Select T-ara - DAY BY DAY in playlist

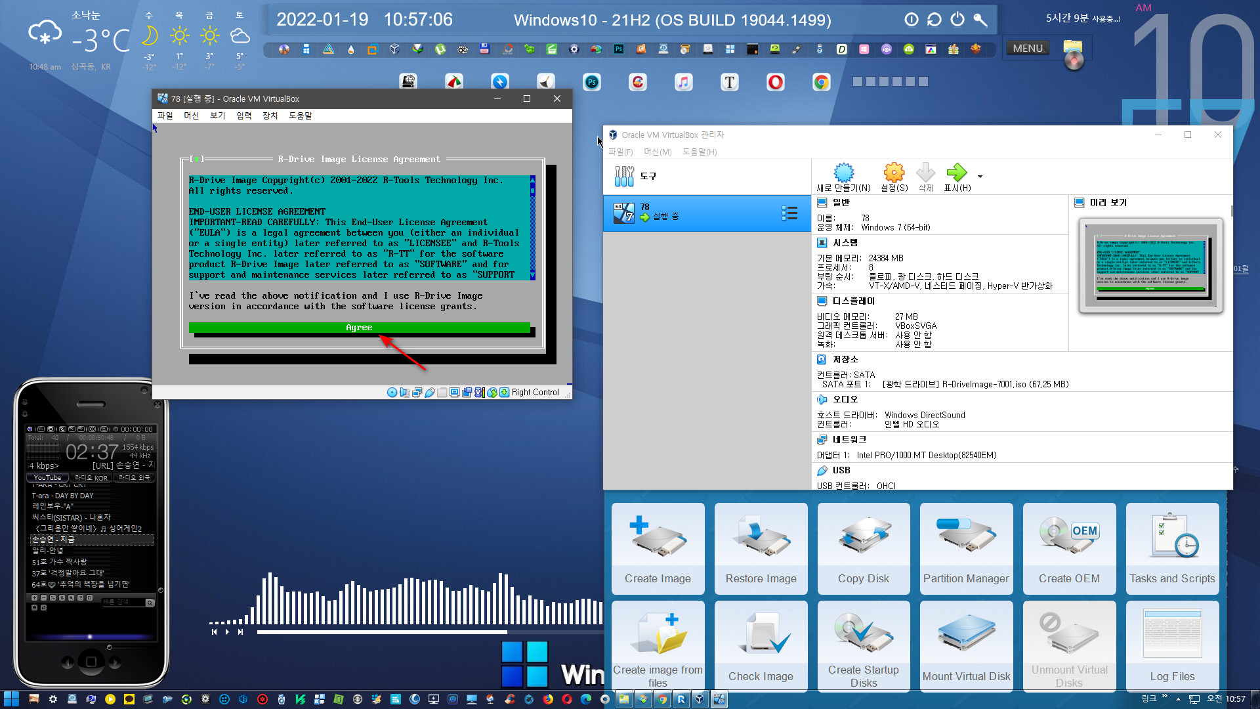63,496
